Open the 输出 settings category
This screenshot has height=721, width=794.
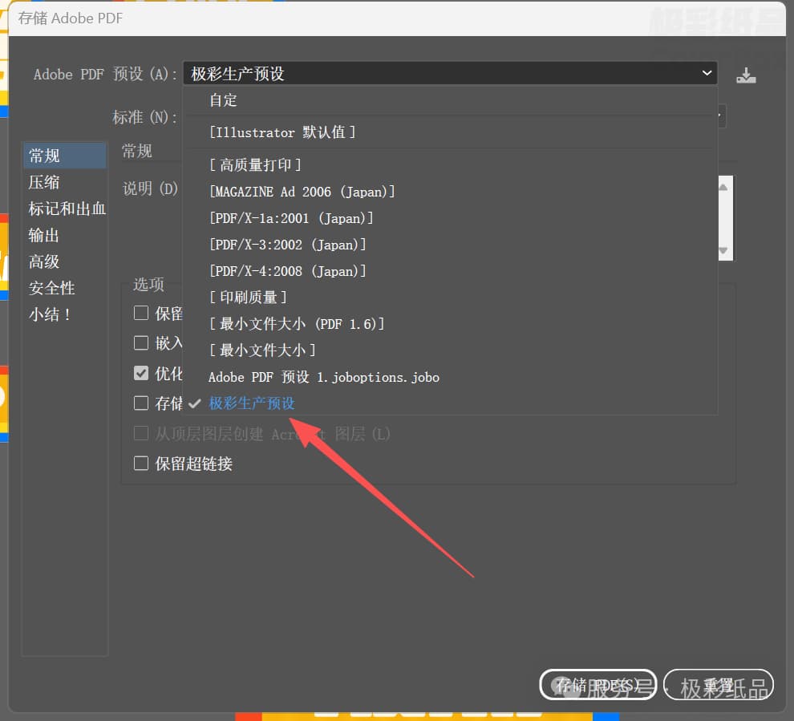click(44, 235)
